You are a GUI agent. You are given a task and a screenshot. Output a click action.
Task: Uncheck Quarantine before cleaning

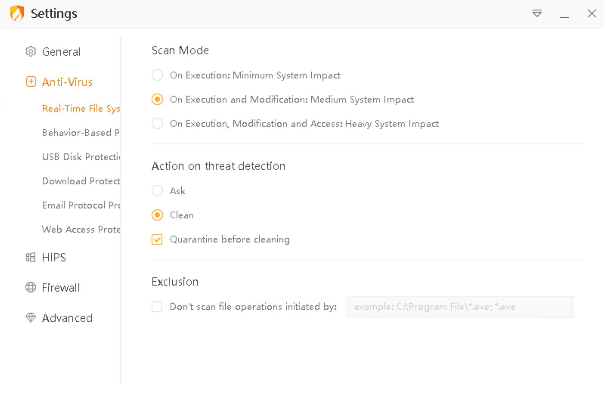click(157, 239)
